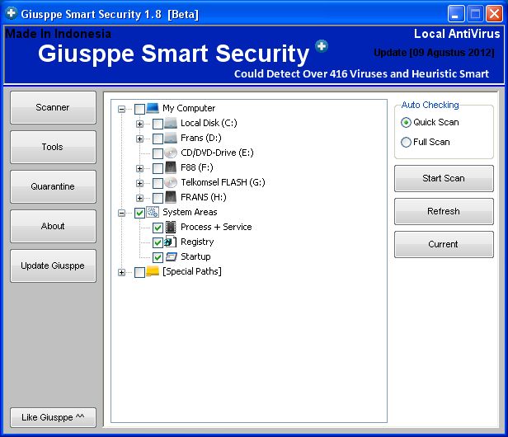Select the Full Scan radio button
The height and width of the screenshot is (437, 508).
click(406, 142)
